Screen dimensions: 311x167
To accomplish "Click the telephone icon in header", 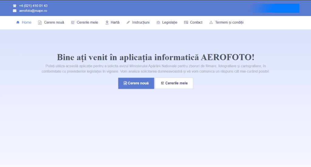I will (15, 6).
